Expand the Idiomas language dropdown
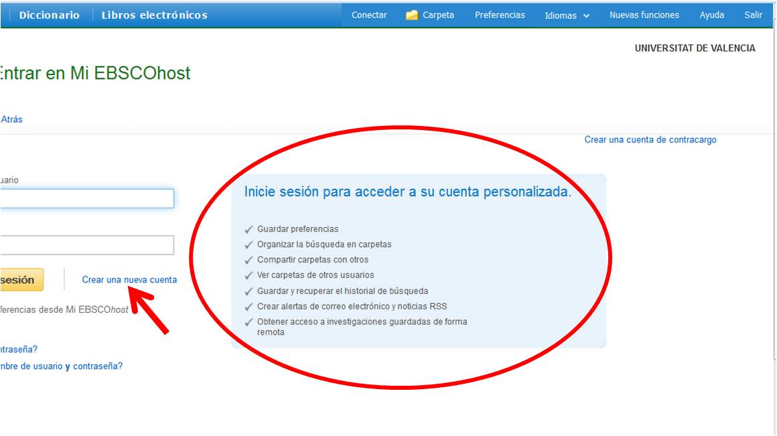The image size is (777, 436). [x=567, y=15]
